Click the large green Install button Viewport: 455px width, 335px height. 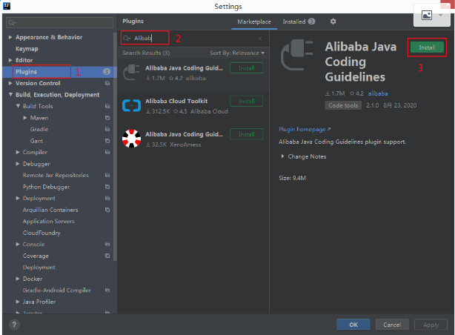(427, 47)
